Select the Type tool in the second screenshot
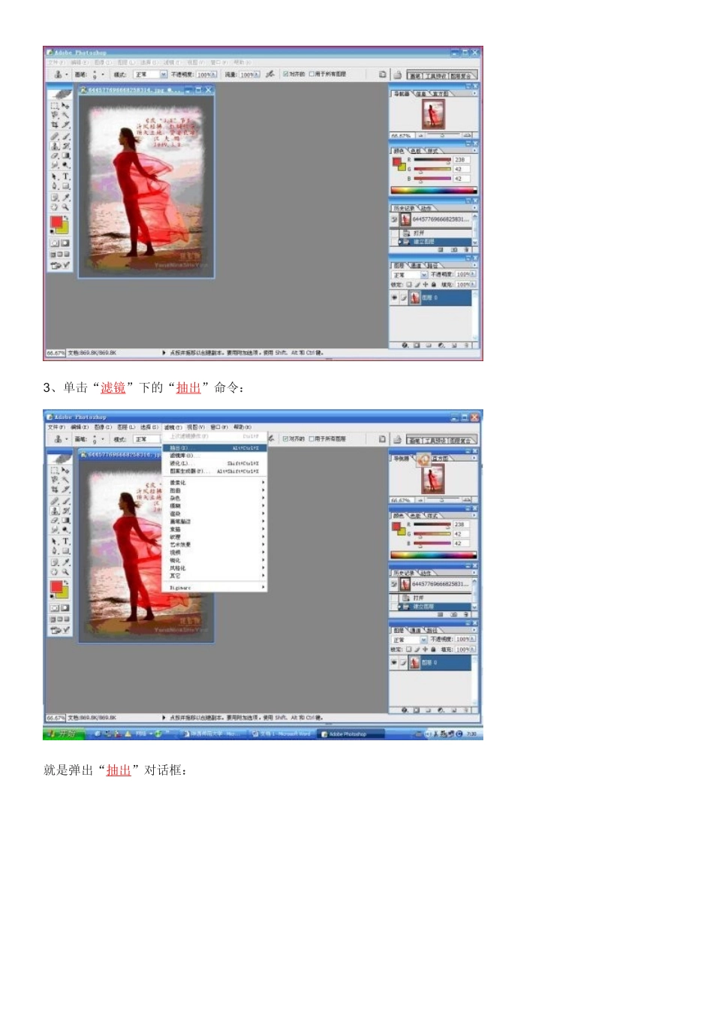 tap(65, 541)
